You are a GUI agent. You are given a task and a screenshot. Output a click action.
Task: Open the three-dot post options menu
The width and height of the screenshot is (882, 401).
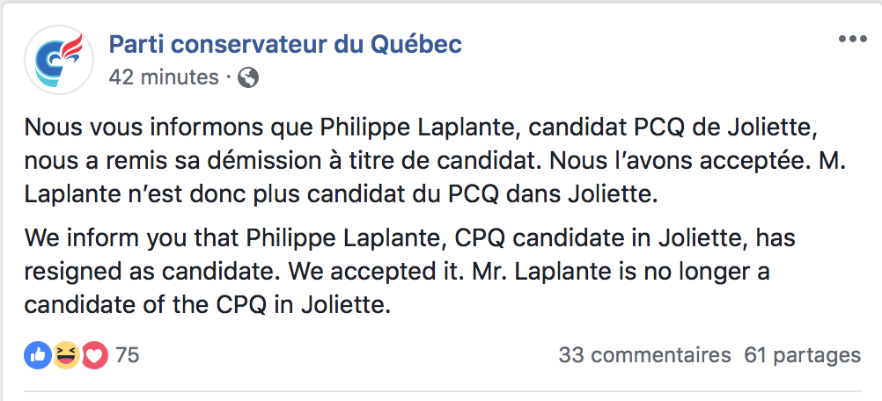pyautogui.click(x=853, y=40)
